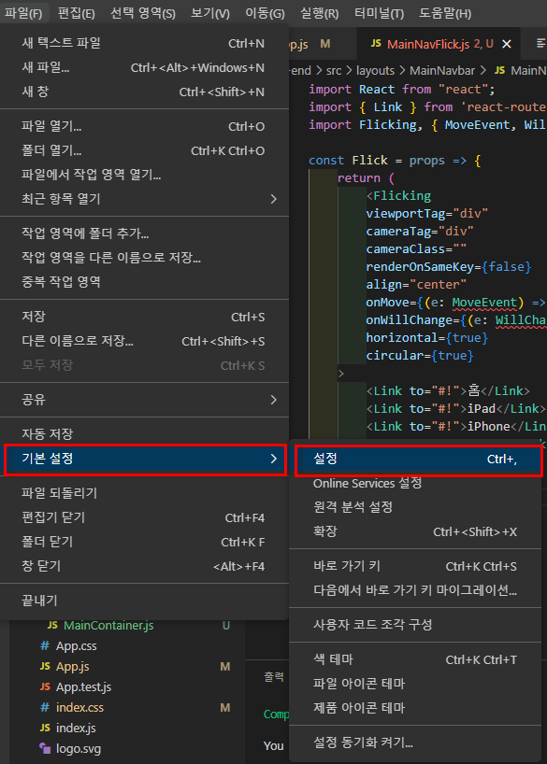547x764 pixels.
Task: Choose 창 닫기 entry
Action: tap(144, 566)
